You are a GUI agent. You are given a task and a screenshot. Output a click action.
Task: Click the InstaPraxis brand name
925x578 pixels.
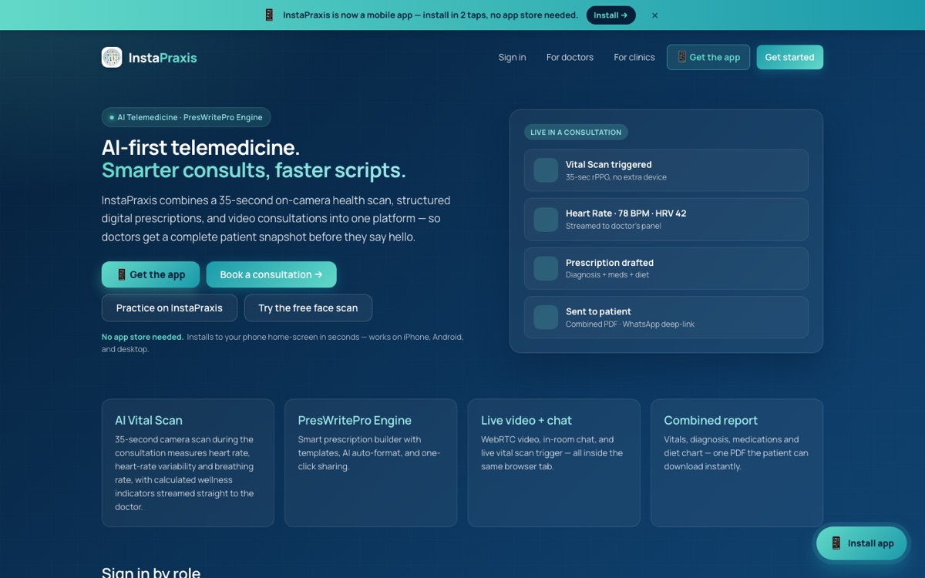tap(163, 58)
